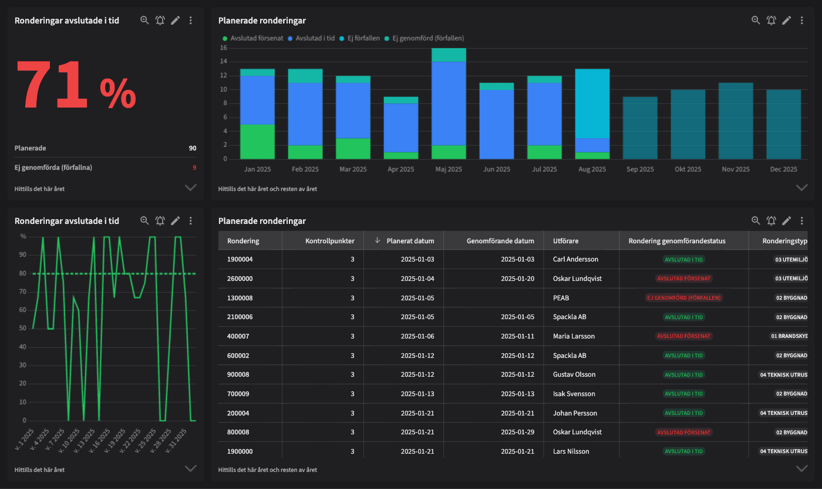Click the pencil icon on the bar chart widget
Viewport: 822px width, 489px height.
[x=786, y=21]
